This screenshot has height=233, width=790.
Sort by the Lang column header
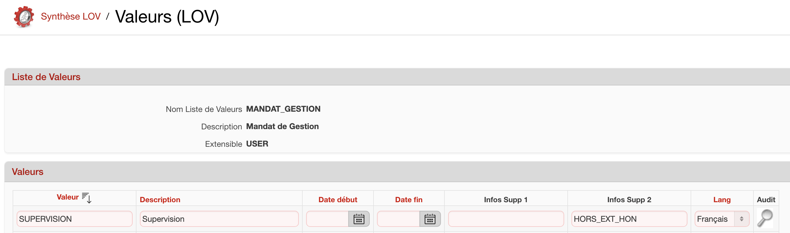[722, 200]
